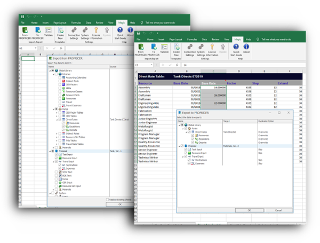Expand Indirect Rates in Import dialog
This screenshot has width=320, height=243.
[x=57, y=134]
